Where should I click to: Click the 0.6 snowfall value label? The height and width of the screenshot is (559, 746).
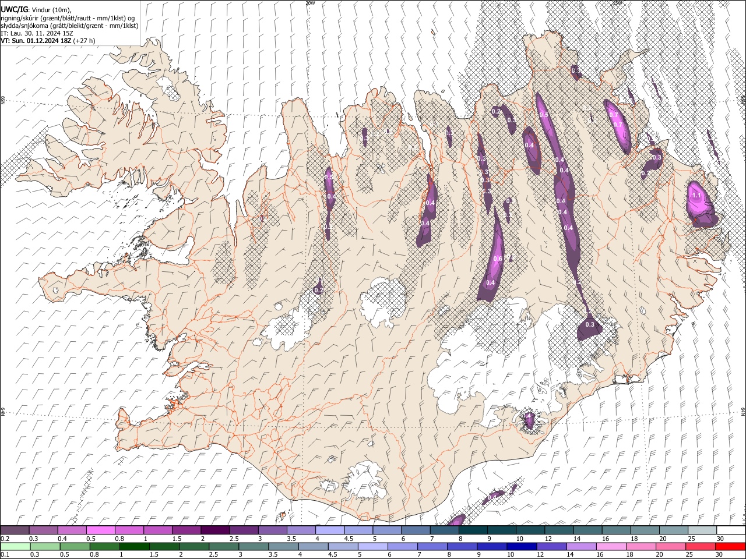point(498,259)
